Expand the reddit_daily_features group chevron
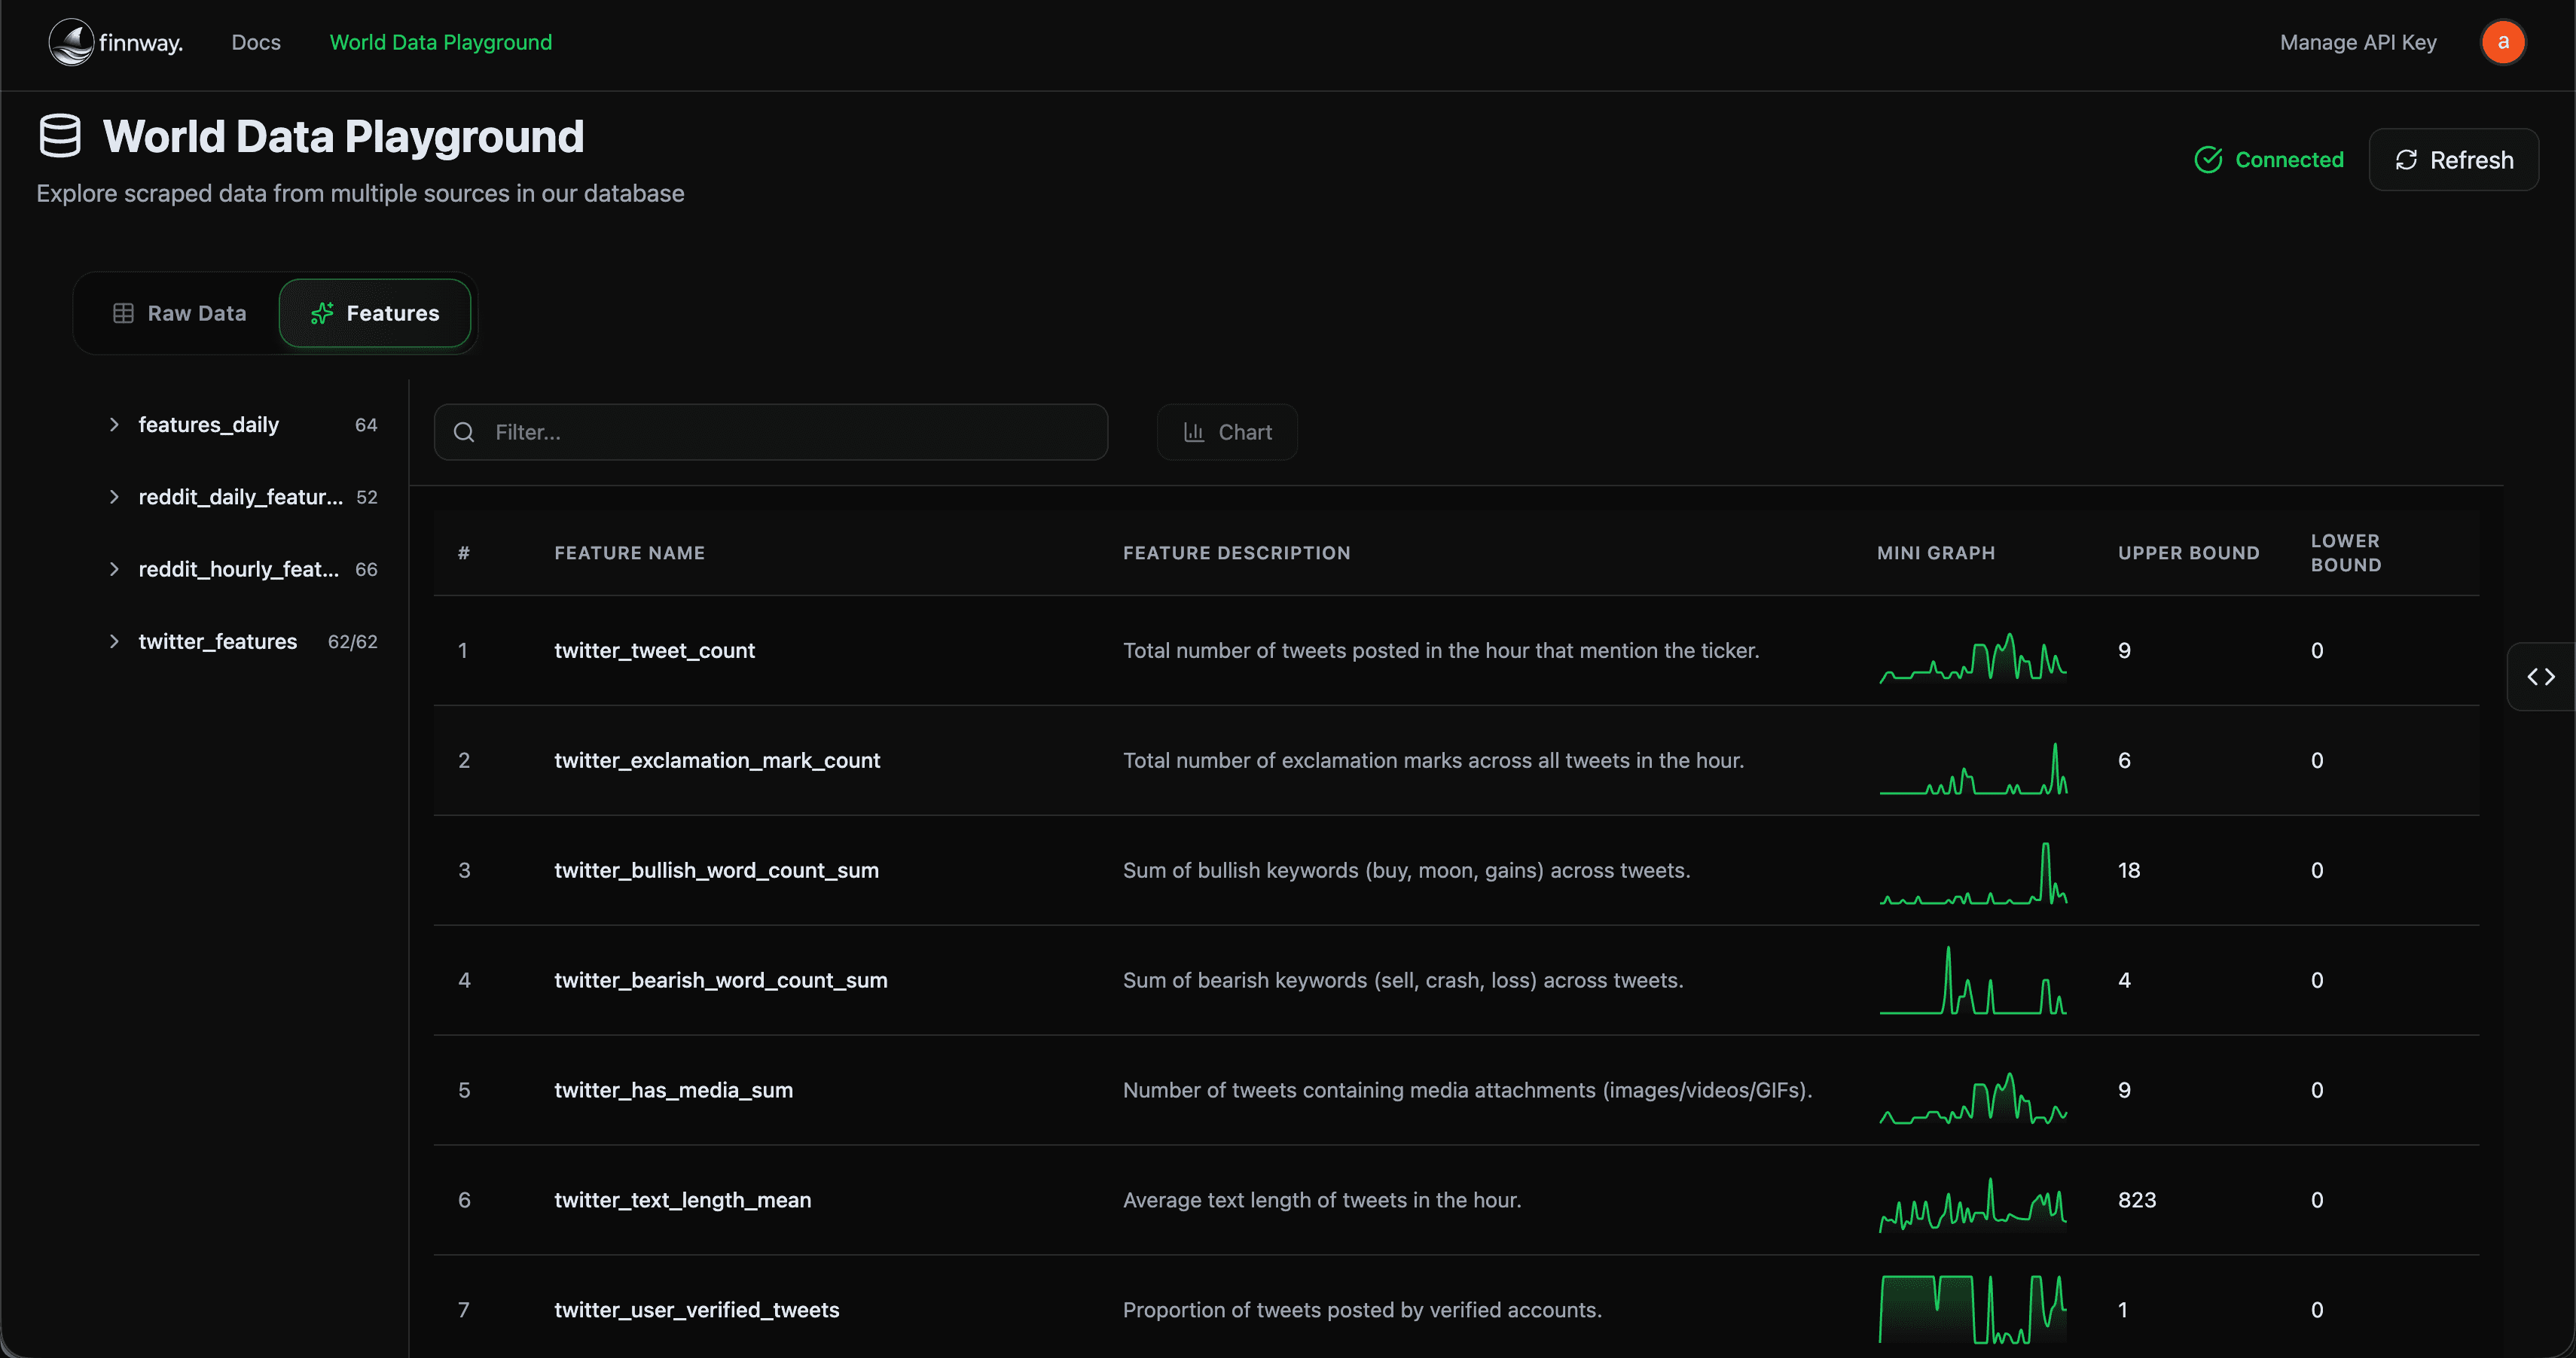The image size is (2576, 1358). click(114, 497)
